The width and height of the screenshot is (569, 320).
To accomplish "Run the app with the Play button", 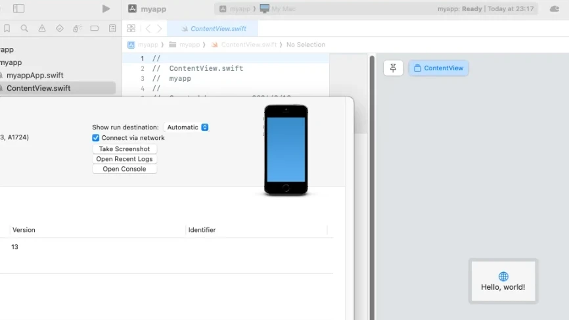I will tap(106, 9).
